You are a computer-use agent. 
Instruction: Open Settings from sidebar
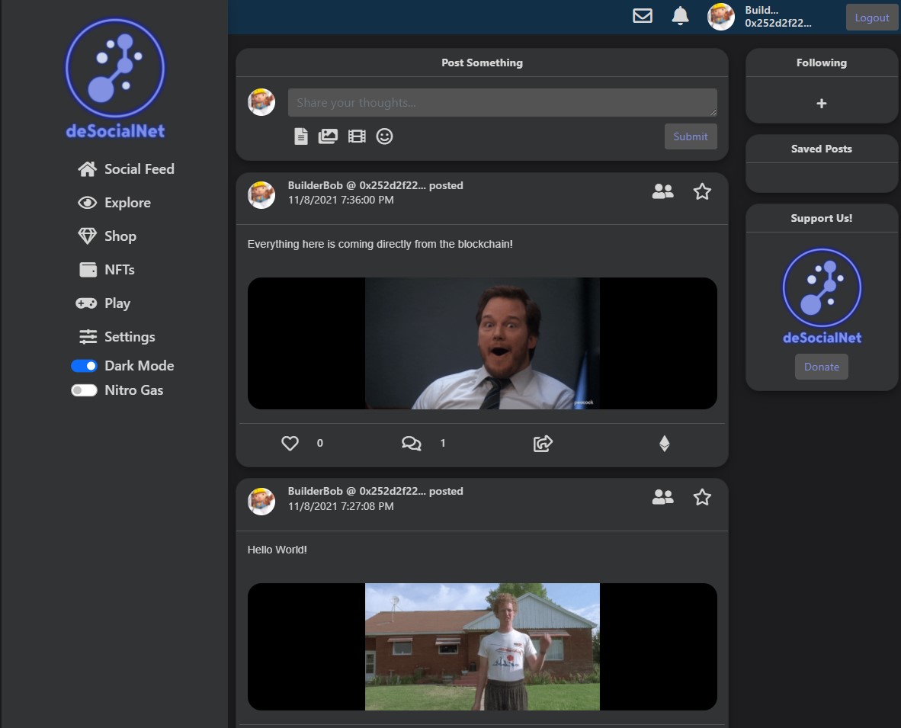pos(117,337)
